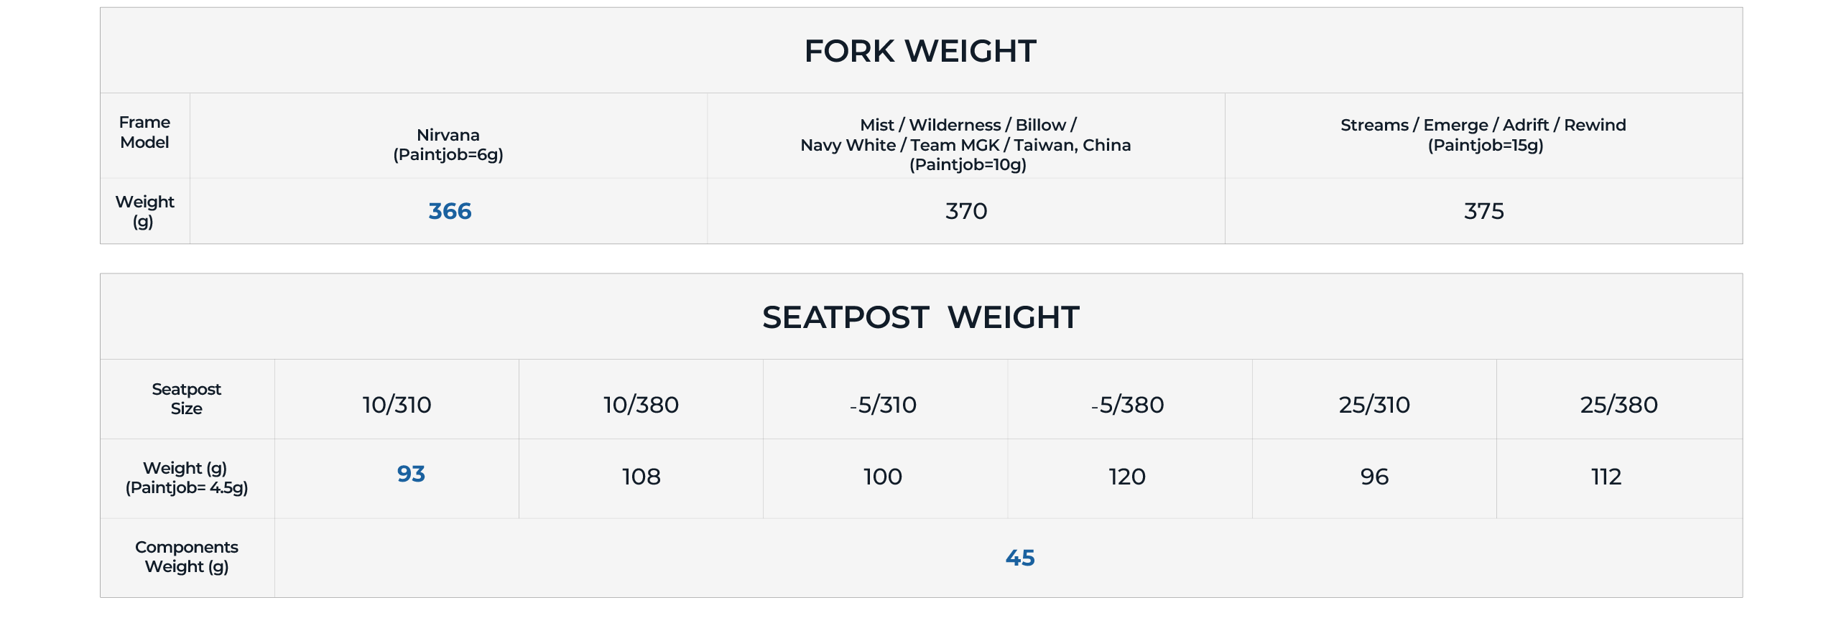Click the 10/380 seatpost size cell
The width and height of the screenshot is (1839, 618).
click(x=641, y=405)
